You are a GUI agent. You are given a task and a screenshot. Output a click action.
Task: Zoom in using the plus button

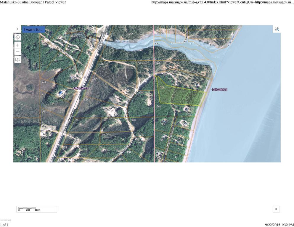pos(18,45)
